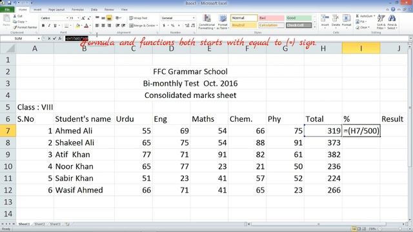The height and width of the screenshot is (232, 413).
Task: Apply the Check Cell style
Action: pos(299,25)
